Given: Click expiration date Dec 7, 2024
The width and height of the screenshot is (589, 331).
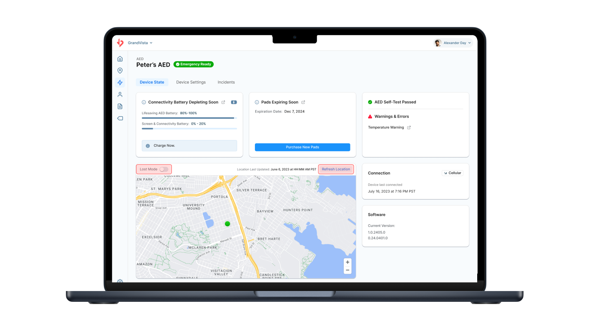Looking at the screenshot, I should (294, 112).
